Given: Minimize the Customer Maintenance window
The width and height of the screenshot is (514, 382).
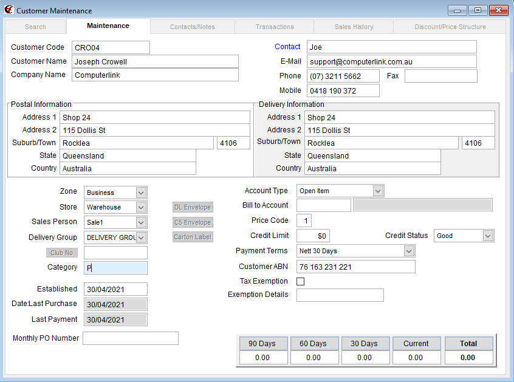Looking at the screenshot, I should tap(457, 10).
